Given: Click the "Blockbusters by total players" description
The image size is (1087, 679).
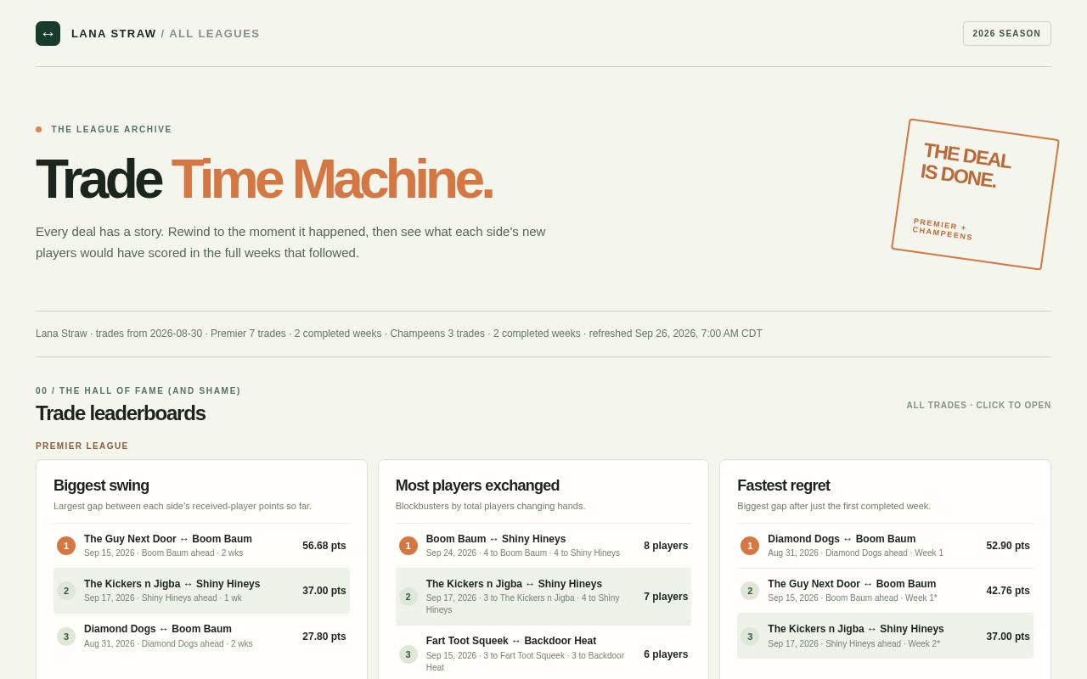Looking at the screenshot, I should pos(490,506).
